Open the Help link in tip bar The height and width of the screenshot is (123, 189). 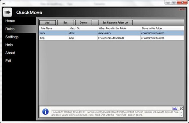pos(175,108)
